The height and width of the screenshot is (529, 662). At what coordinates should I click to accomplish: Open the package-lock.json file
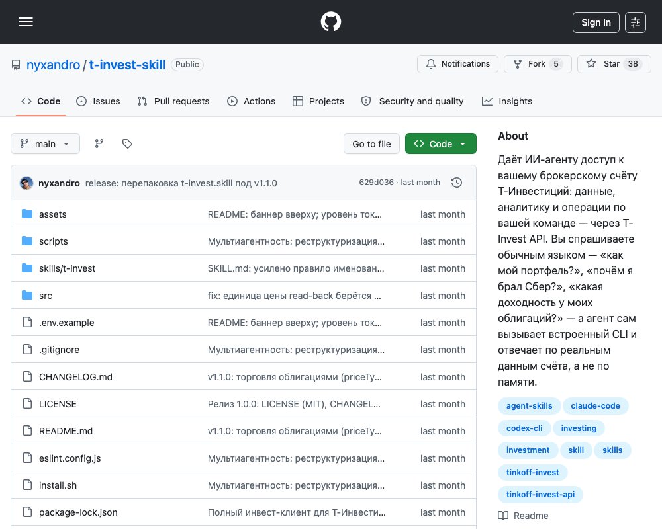78,512
